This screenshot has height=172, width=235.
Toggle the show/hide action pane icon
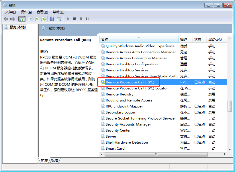pos(59,19)
